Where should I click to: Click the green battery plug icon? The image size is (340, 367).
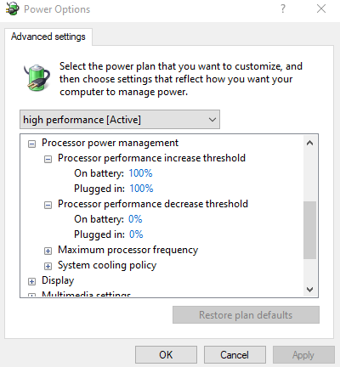pos(37,77)
